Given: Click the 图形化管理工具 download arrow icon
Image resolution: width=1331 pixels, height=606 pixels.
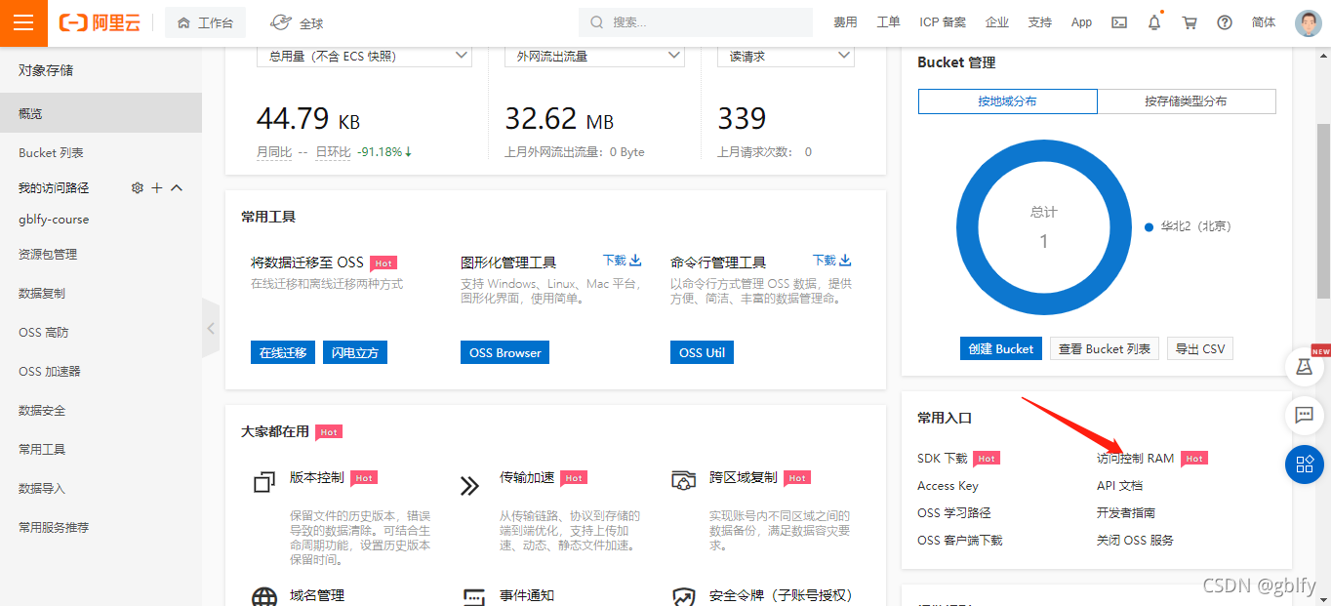Looking at the screenshot, I should (636, 261).
